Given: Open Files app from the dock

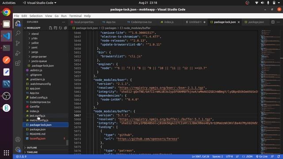Looking at the screenshot, I should pos(6,24).
